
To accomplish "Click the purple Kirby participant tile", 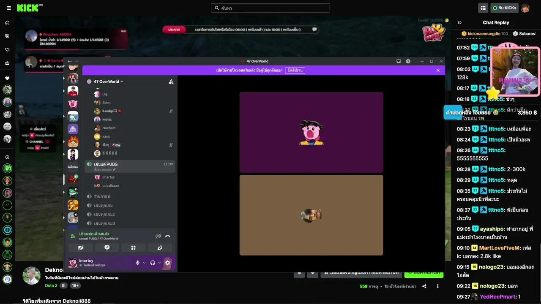I will [311, 132].
